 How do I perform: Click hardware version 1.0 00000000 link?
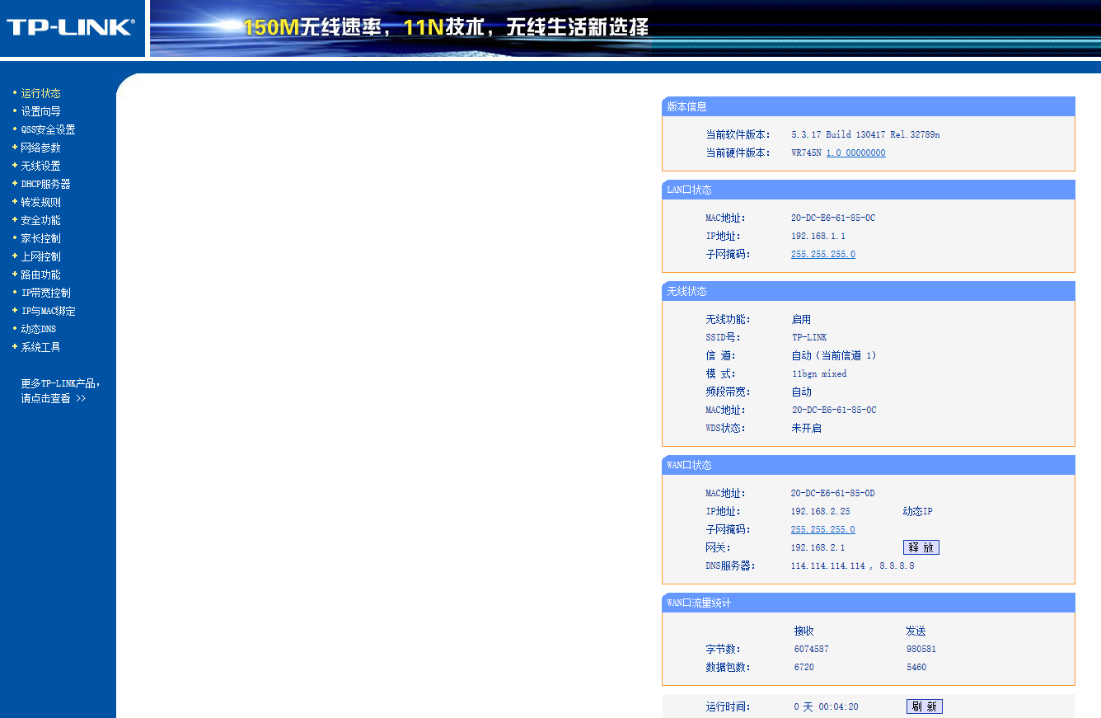coord(856,153)
